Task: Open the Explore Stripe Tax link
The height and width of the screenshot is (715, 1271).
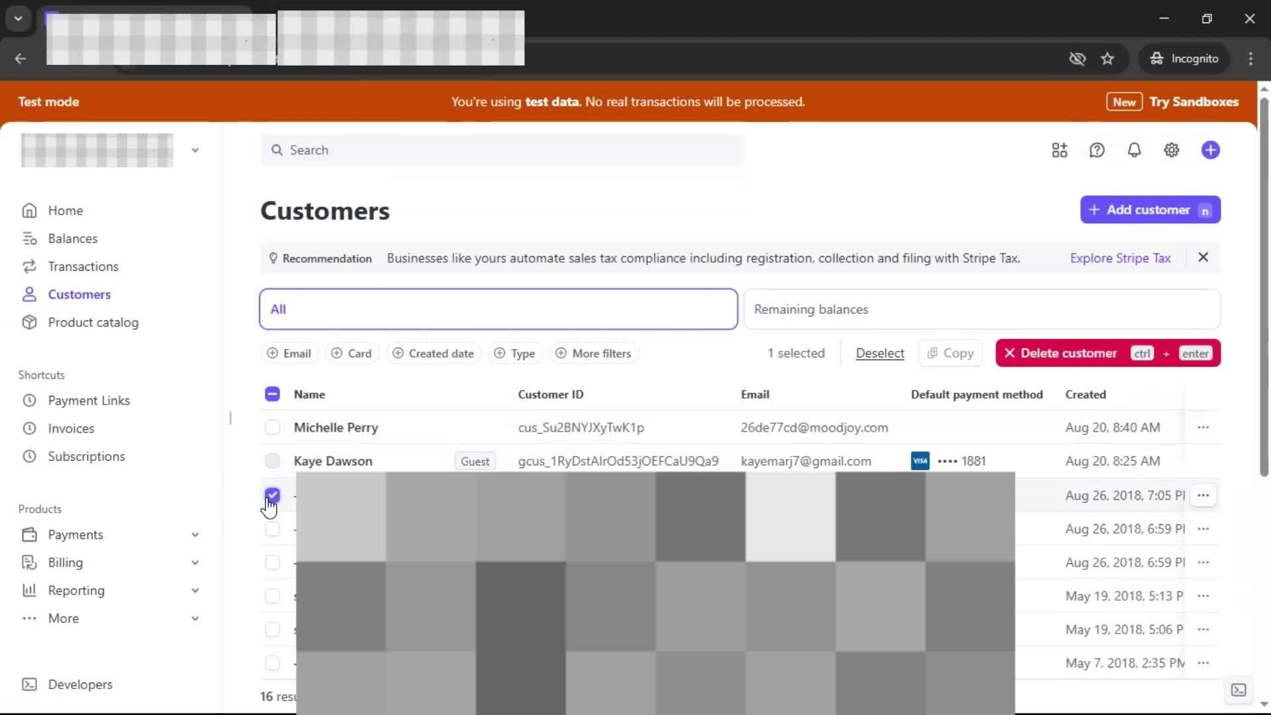Action: tap(1120, 258)
